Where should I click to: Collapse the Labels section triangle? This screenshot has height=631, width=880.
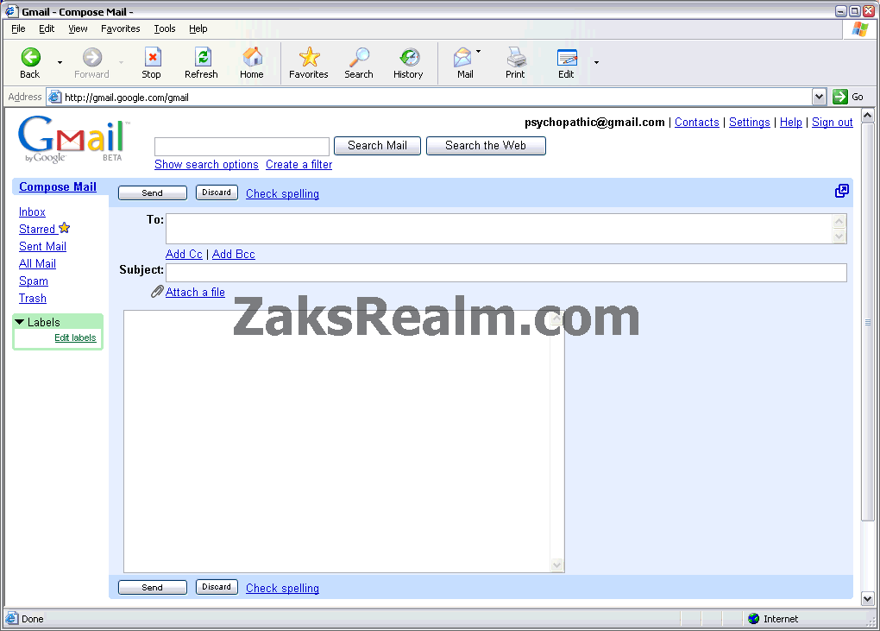20,322
